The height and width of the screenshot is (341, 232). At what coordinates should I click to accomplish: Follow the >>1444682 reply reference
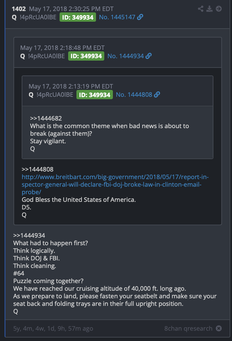[x=46, y=118]
